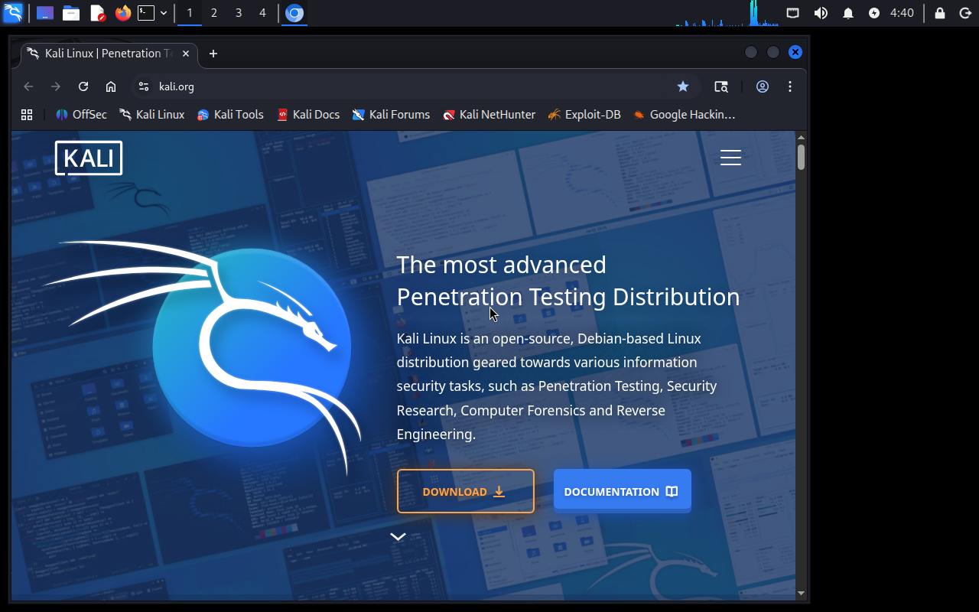Open the site hamburger navigation menu
Screen dimensions: 979x612
coord(730,158)
